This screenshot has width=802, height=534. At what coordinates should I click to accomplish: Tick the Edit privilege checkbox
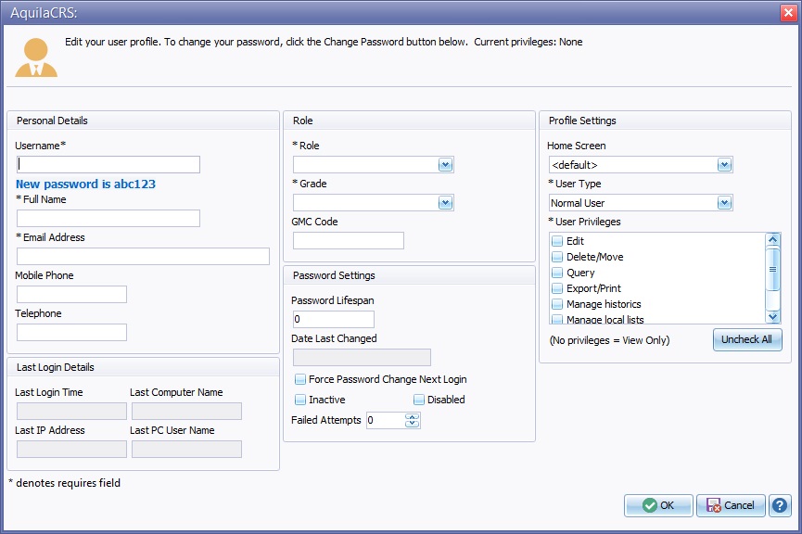(557, 241)
